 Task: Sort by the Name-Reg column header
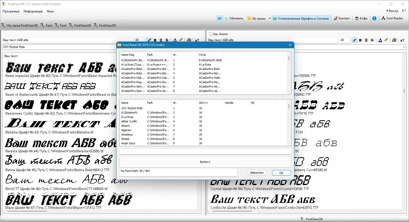132,55
